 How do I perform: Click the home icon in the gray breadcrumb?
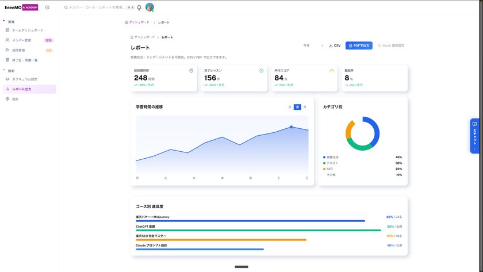tap(132, 37)
